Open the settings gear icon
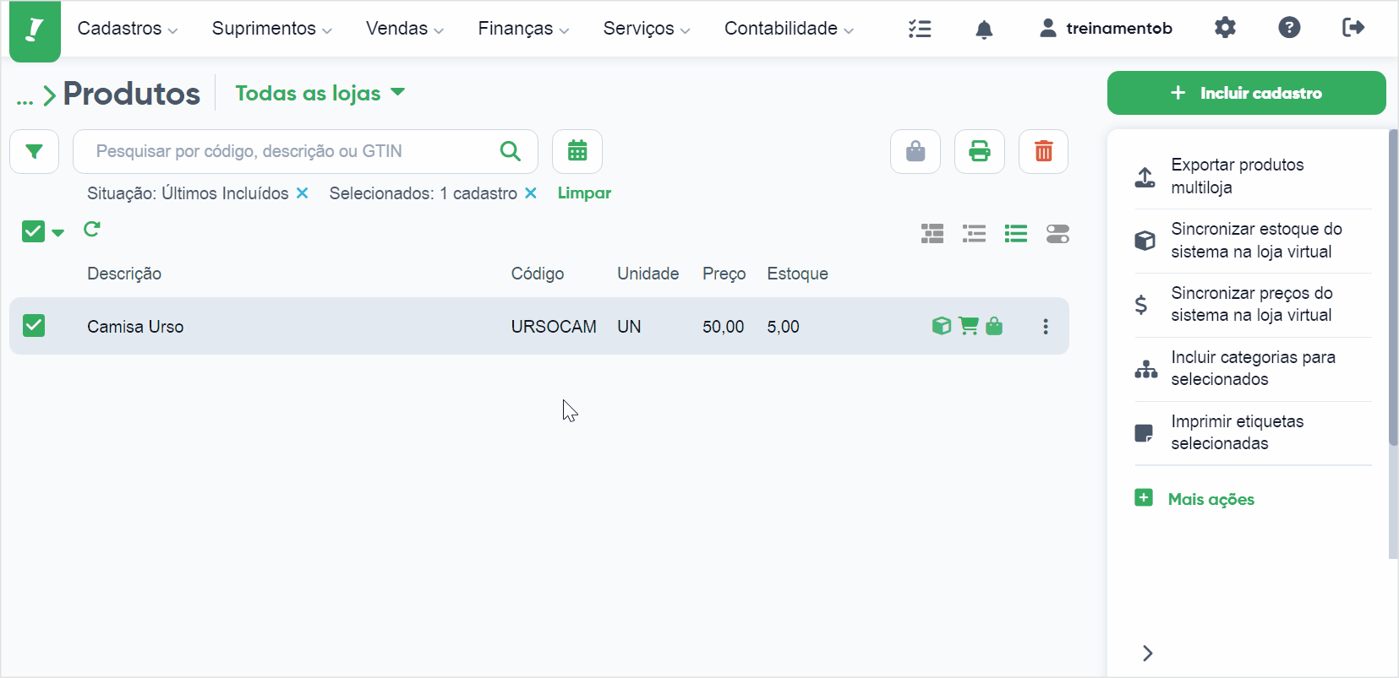Screen dimensions: 1399x678 1225,28
